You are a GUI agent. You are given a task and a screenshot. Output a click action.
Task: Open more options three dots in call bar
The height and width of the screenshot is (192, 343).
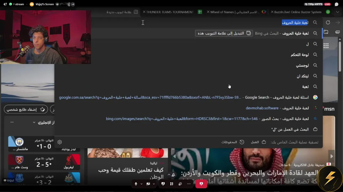click(189, 184)
